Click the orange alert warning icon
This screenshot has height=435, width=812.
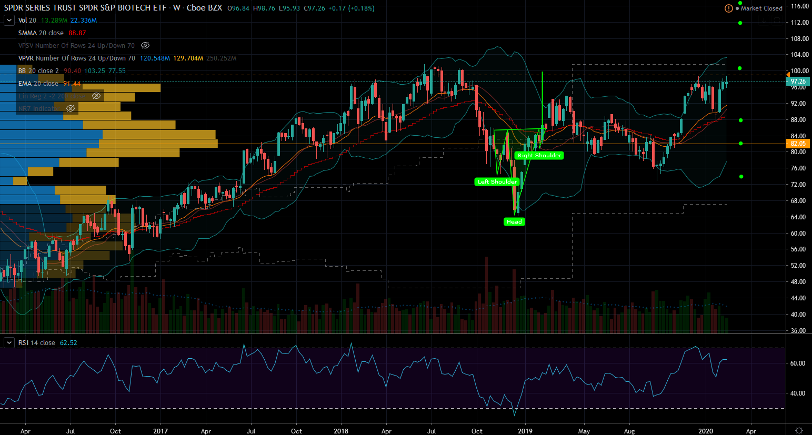[x=728, y=8]
